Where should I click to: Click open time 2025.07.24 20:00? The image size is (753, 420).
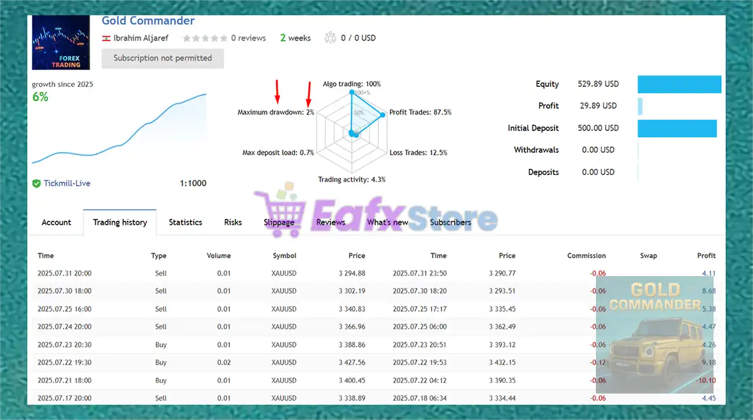coord(65,327)
